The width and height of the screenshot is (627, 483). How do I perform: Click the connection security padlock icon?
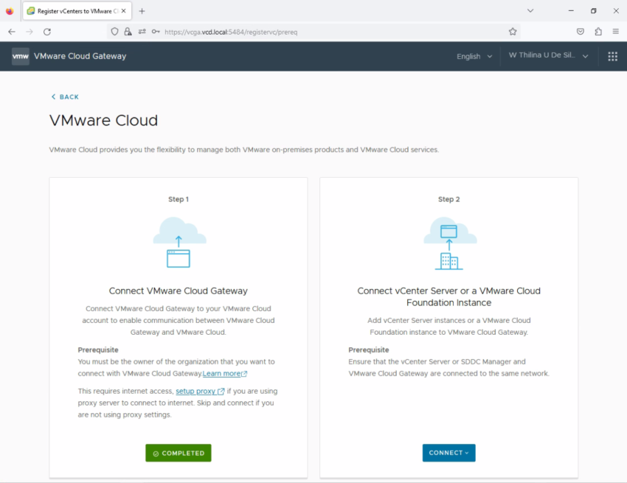(128, 32)
